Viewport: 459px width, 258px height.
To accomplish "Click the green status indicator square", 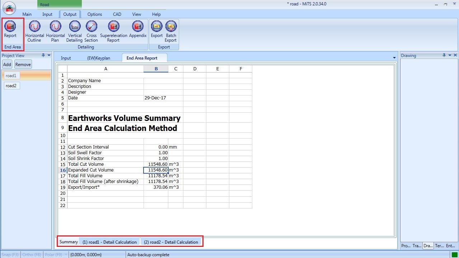I will [x=454, y=254].
